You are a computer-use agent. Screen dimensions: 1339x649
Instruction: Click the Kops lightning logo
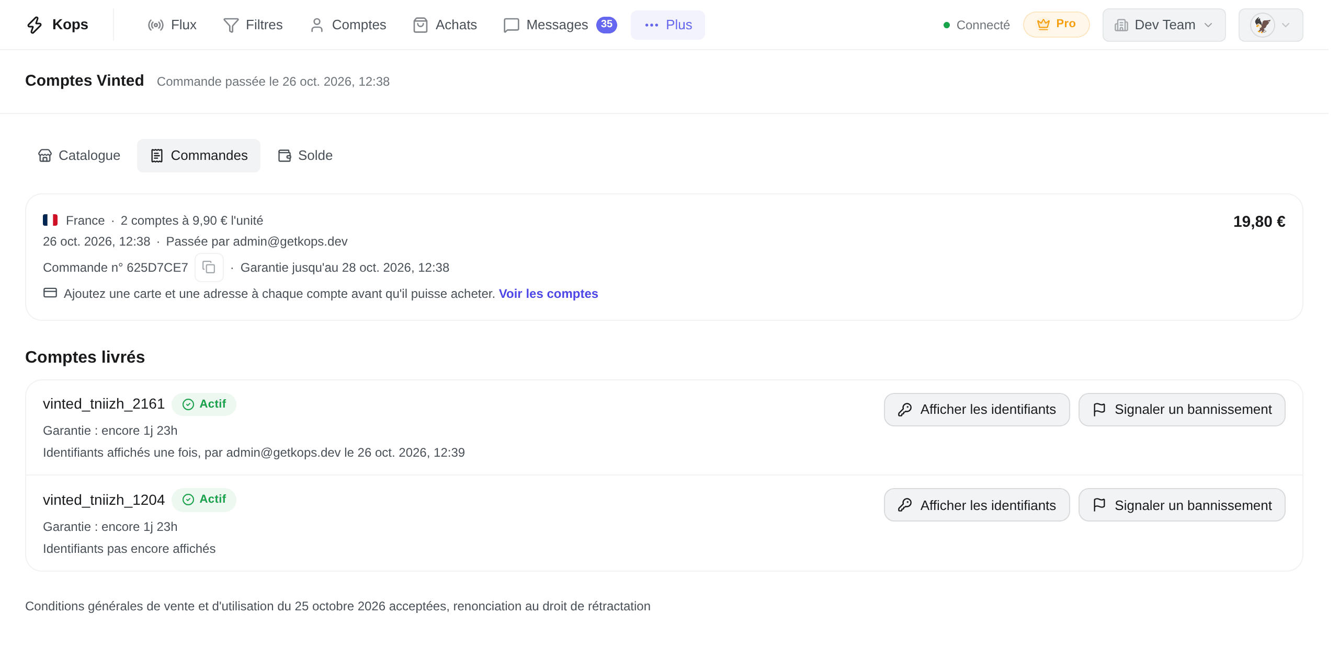pyautogui.click(x=35, y=25)
